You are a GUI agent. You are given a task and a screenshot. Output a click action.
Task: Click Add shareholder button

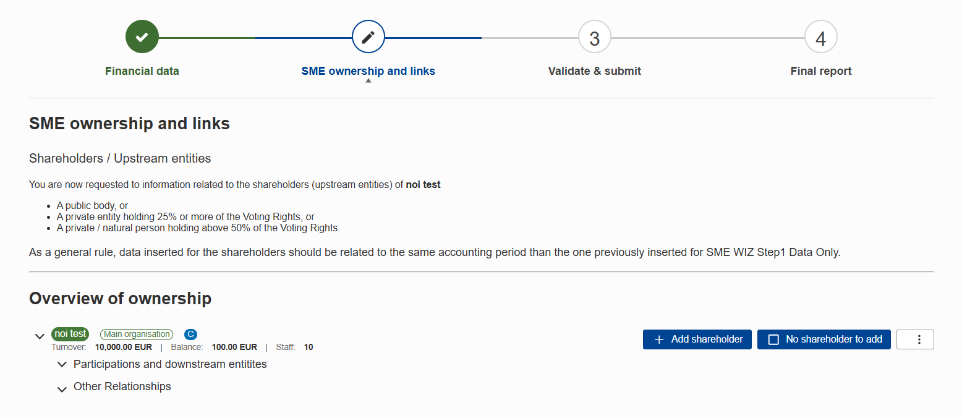pos(697,339)
